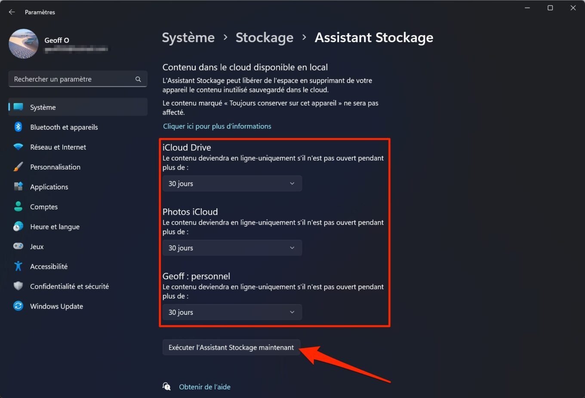
Task: Click Exécuter l'Assistant Stockage maintenant button
Action: click(x=231, y=347)
